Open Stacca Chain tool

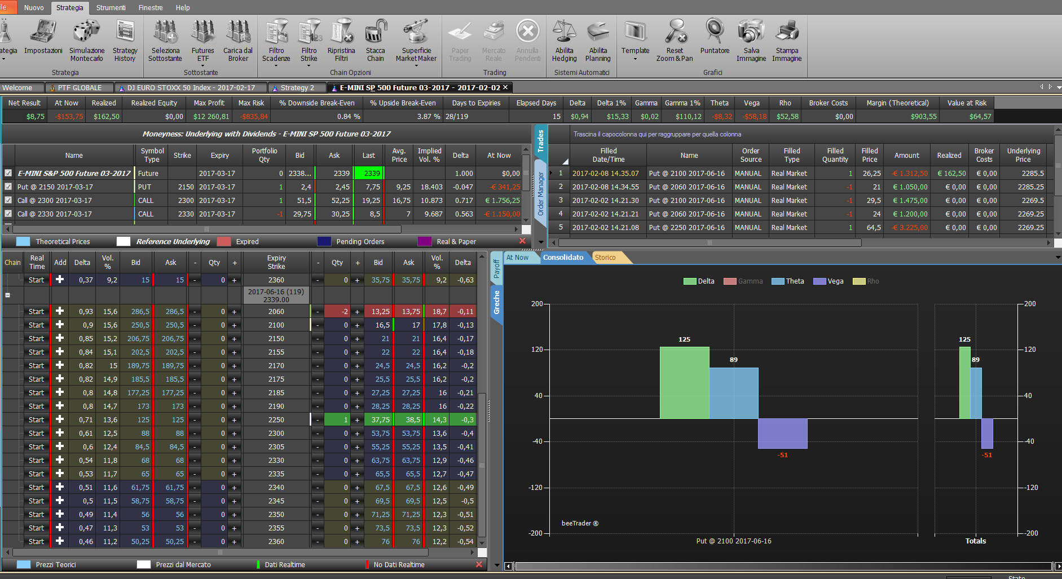pos(375,41)
